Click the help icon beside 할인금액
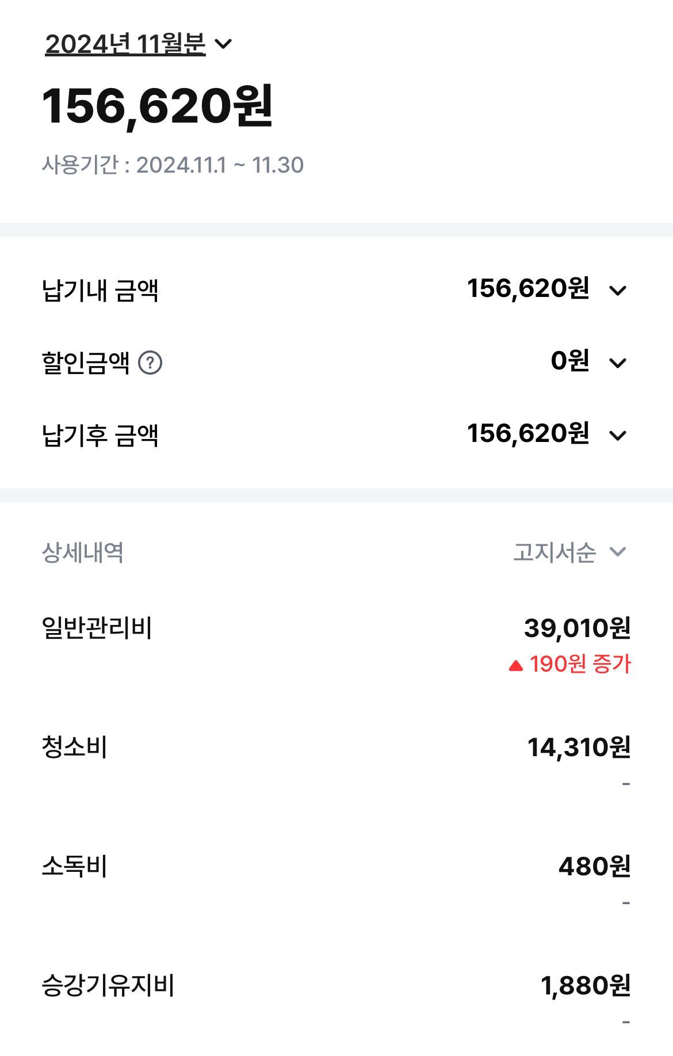Screen dimensions: 673x1056 coord(150,363)
